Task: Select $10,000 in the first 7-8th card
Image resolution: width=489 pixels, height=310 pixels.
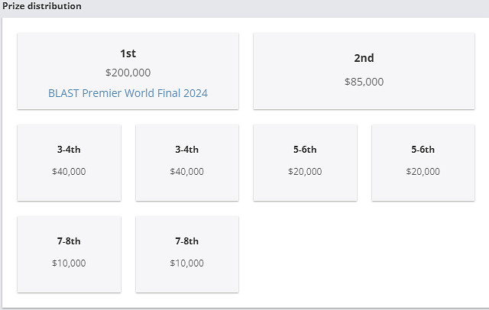Action: tap(69, 263)
